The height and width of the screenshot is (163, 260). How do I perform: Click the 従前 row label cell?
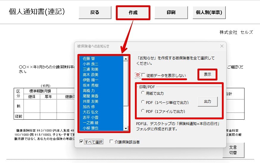[18, 116]
